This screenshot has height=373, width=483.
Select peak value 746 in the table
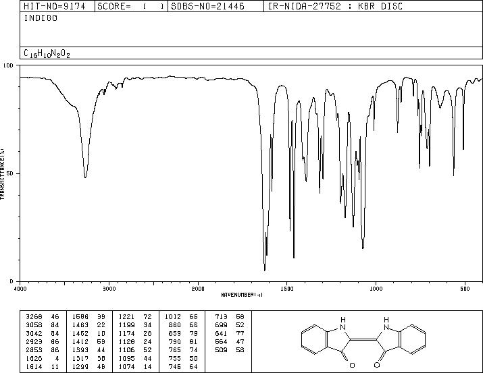pos(174,366)
